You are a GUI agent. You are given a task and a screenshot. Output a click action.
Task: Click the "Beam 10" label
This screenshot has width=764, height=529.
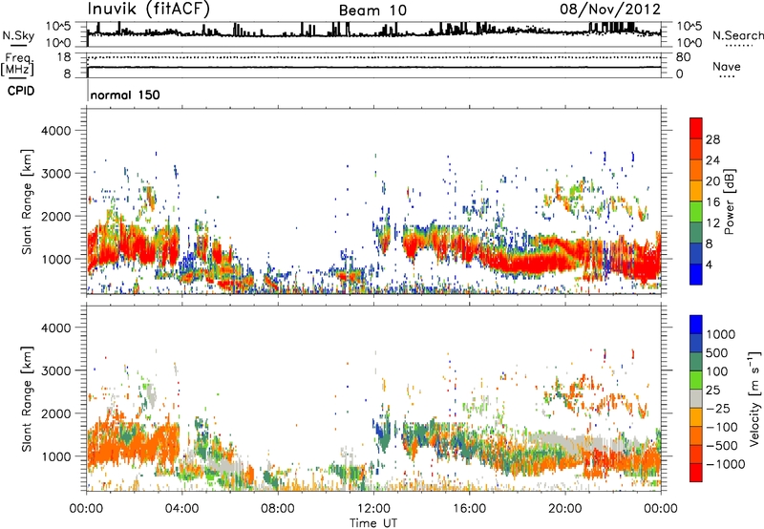372,11
